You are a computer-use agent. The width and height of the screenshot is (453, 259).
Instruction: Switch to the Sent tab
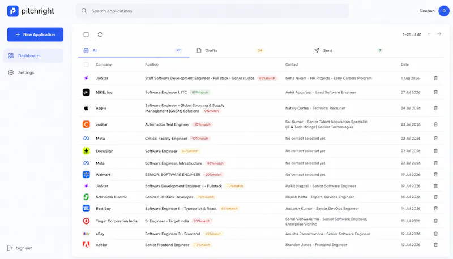point(348,50)
